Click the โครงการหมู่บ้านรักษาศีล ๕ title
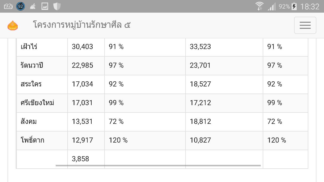 (x=82, y=25)
